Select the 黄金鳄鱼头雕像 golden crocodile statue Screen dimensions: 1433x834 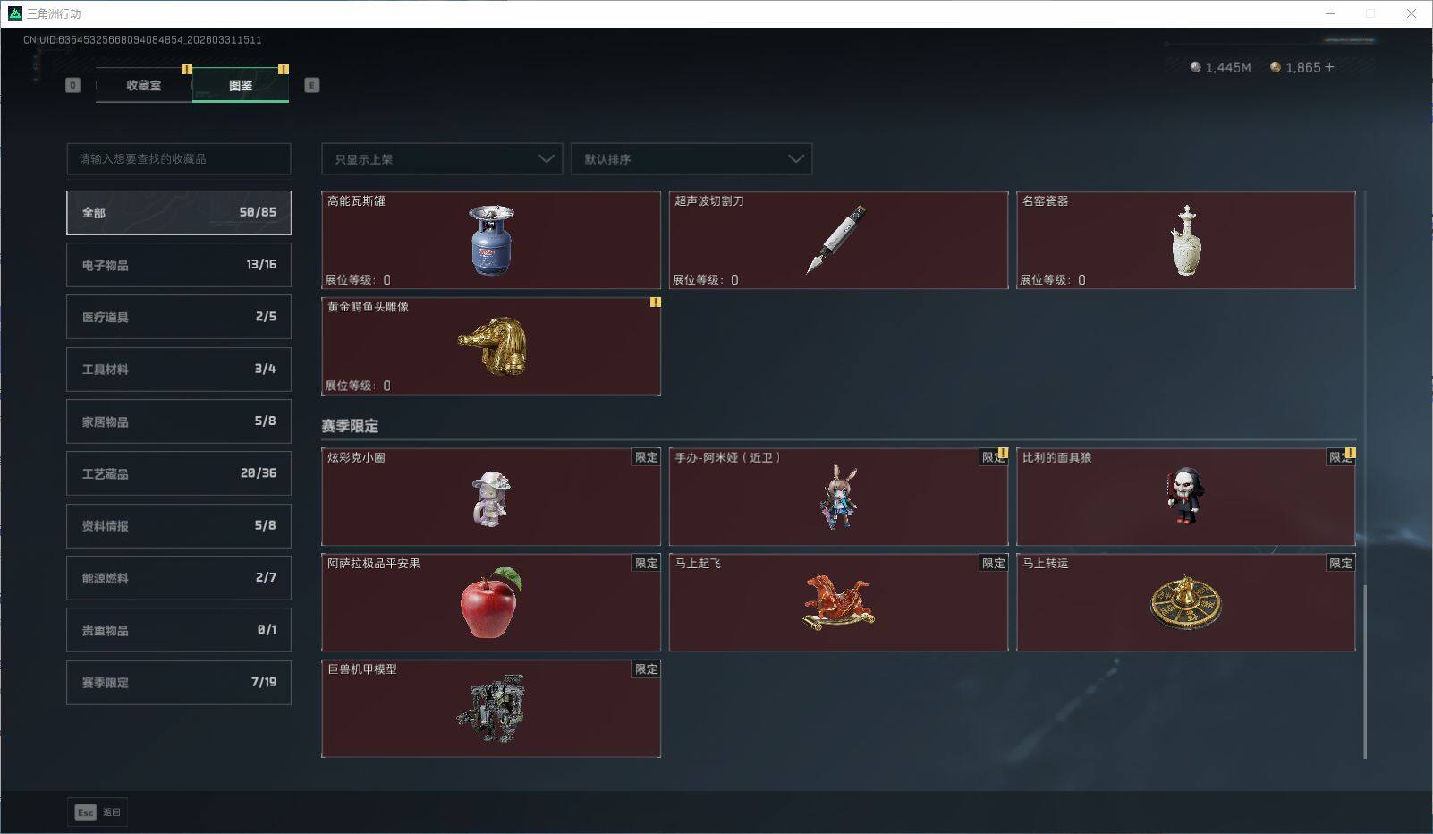point(491,345)
